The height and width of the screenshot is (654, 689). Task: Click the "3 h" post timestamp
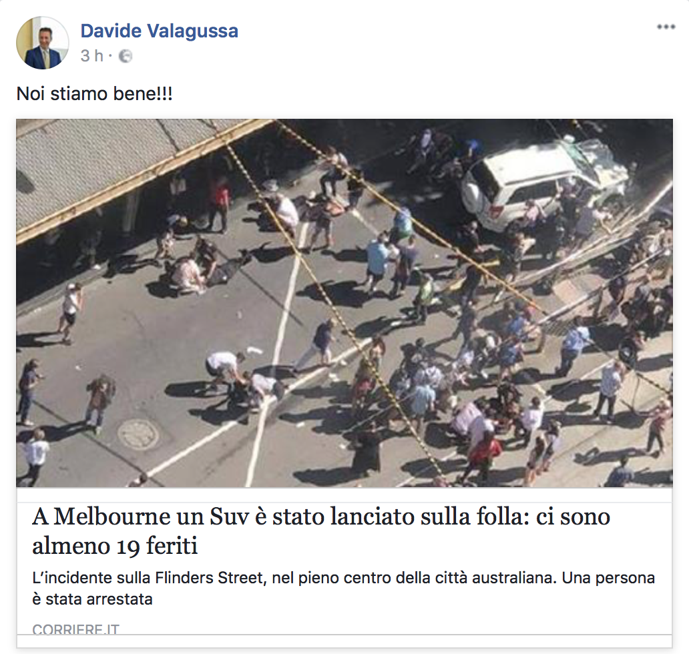(x=92, y=56)
